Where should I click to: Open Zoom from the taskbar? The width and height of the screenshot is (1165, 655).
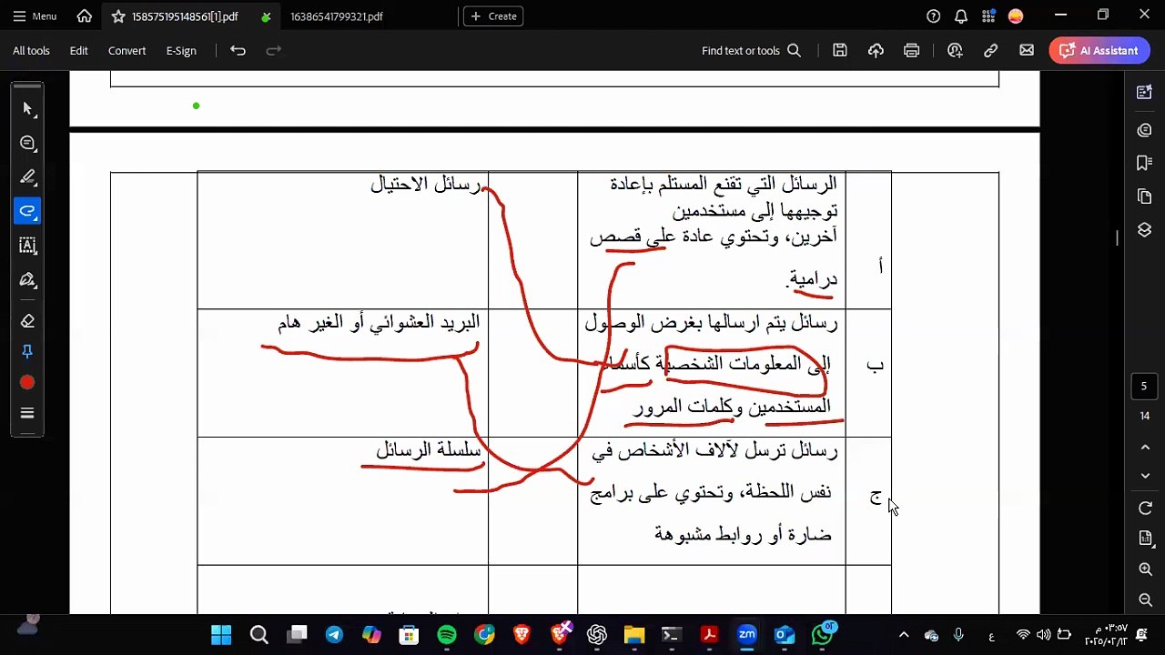[747, 635]
